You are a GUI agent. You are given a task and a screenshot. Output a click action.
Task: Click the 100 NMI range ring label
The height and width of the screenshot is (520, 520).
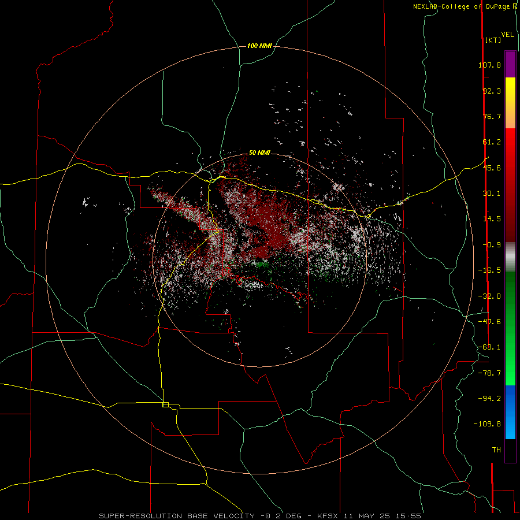259,46
